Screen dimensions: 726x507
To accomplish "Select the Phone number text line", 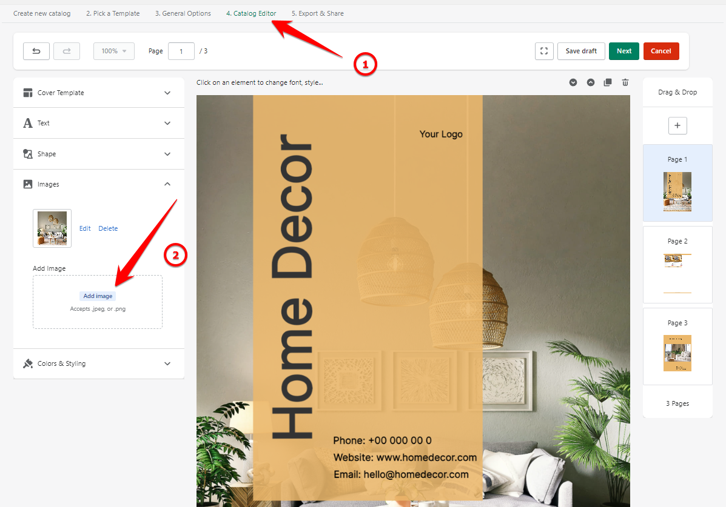I will [x=383, y=440].
